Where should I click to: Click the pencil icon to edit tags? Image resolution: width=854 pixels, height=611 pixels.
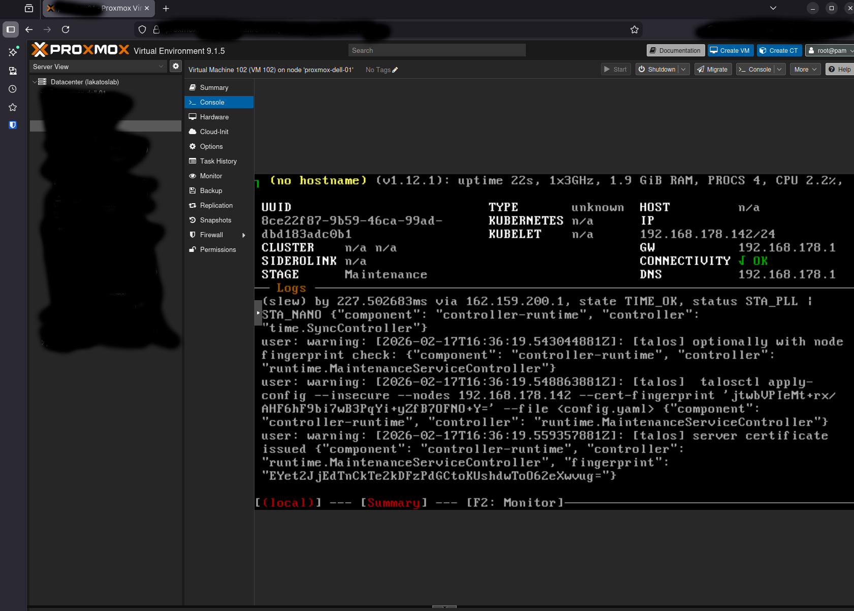[x=395, y=70]
